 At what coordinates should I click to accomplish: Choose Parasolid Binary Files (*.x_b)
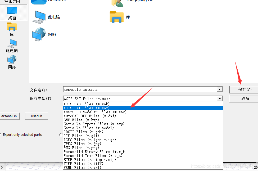143,152
